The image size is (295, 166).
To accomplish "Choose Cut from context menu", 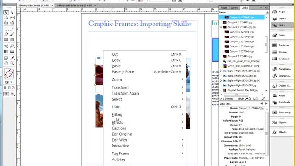I will pyautogui.click(x=144, y=54).
